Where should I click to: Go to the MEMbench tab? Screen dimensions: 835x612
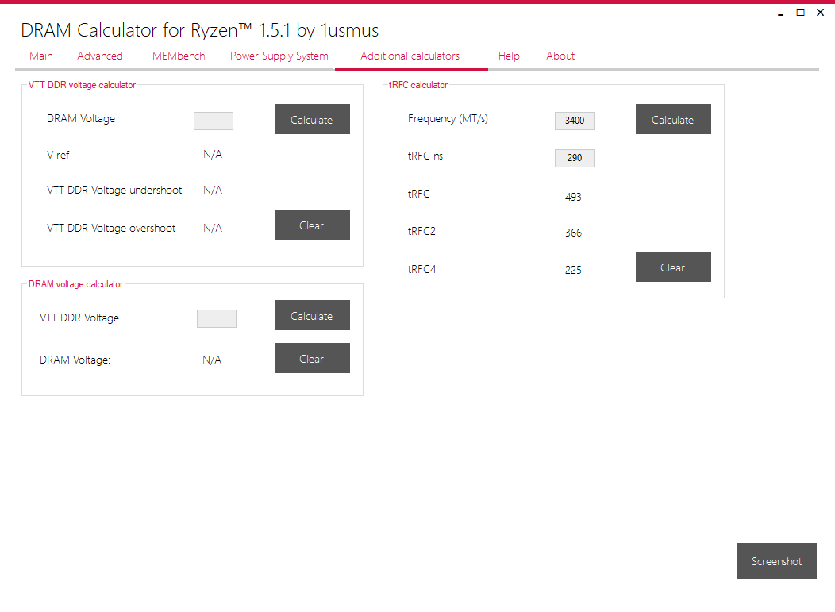coord(179,56)
